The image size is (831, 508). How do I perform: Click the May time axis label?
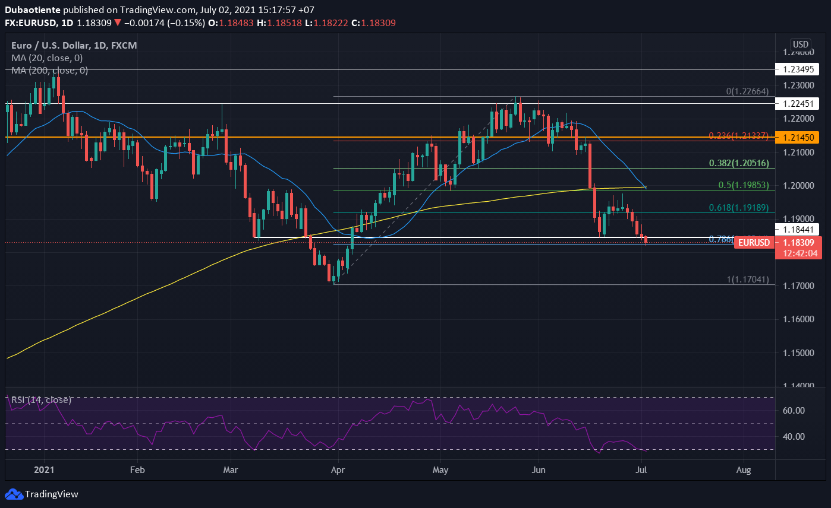[x=440, y=470]
